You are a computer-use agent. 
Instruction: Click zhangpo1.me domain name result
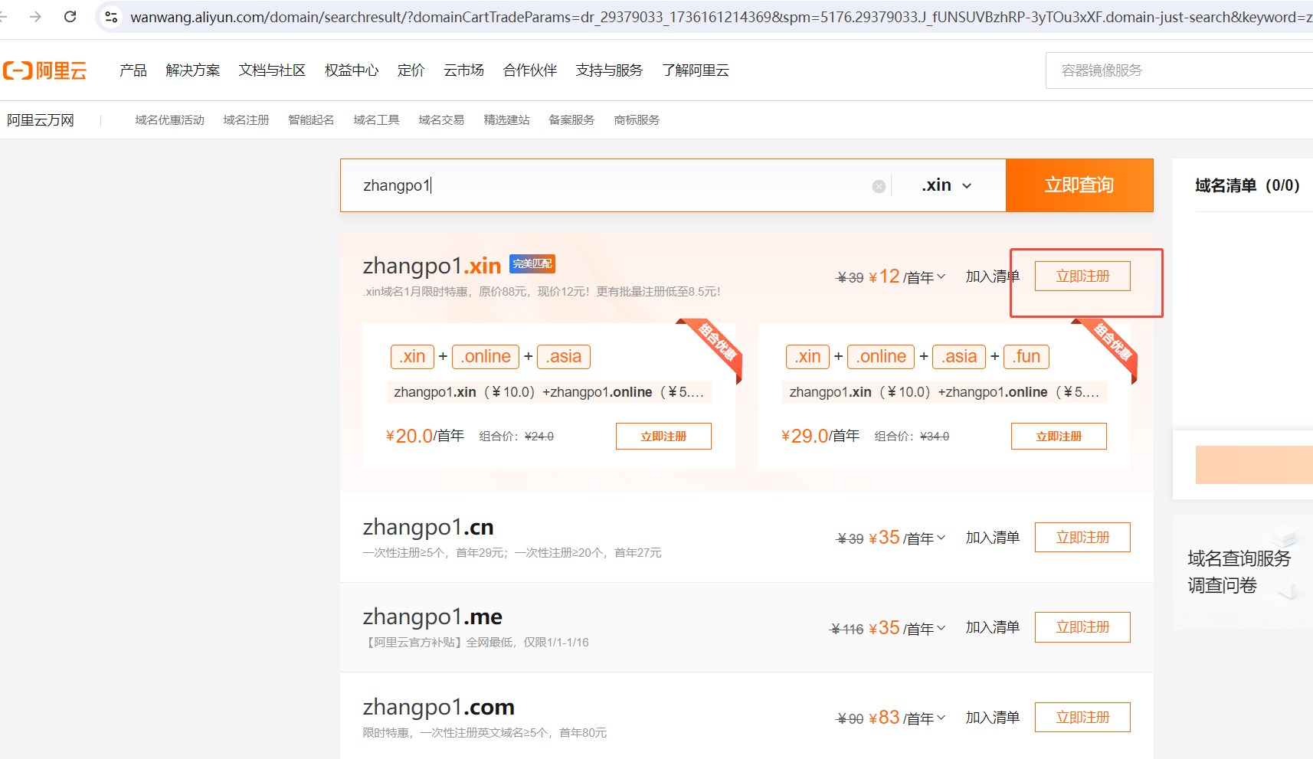(x=433, y=617)
